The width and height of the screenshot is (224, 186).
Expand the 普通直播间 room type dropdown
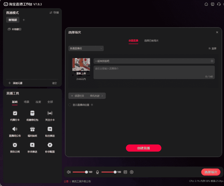86,49
